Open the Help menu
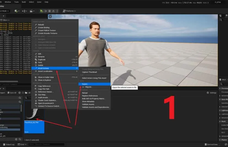Viewport: 228px width, 147px height. (46, 2)
